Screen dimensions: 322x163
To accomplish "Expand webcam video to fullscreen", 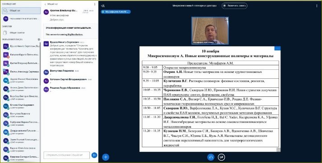I will 227,19.
